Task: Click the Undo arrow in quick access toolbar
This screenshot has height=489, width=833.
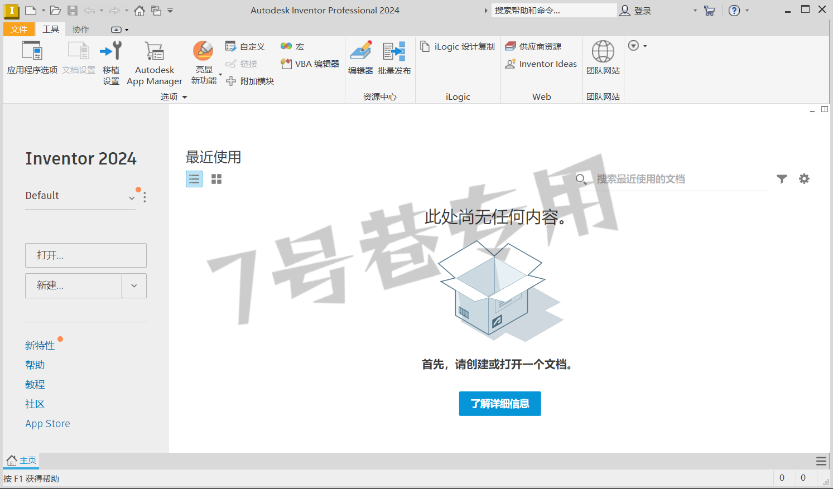Action: coord(89,10)
